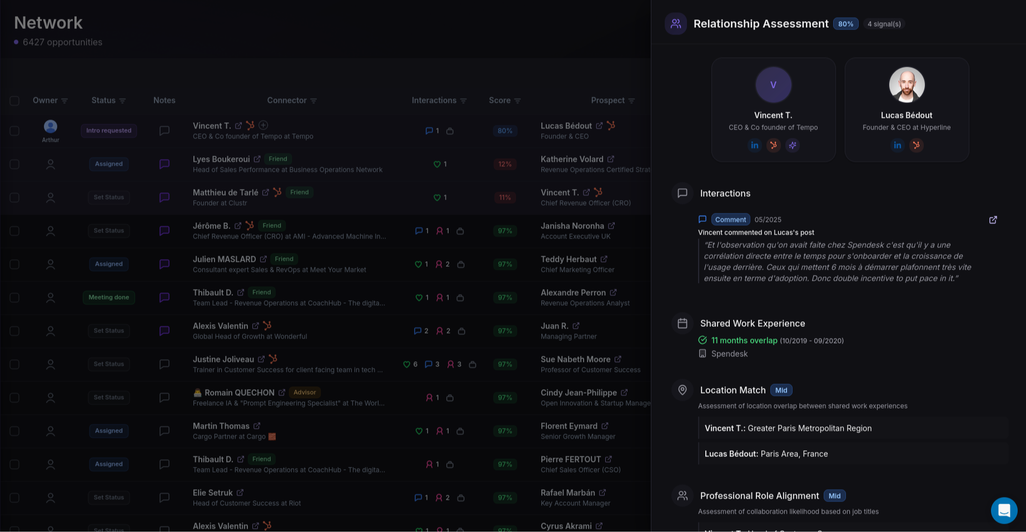
Task: Open the Score column filter
Action: click(517, 101)
